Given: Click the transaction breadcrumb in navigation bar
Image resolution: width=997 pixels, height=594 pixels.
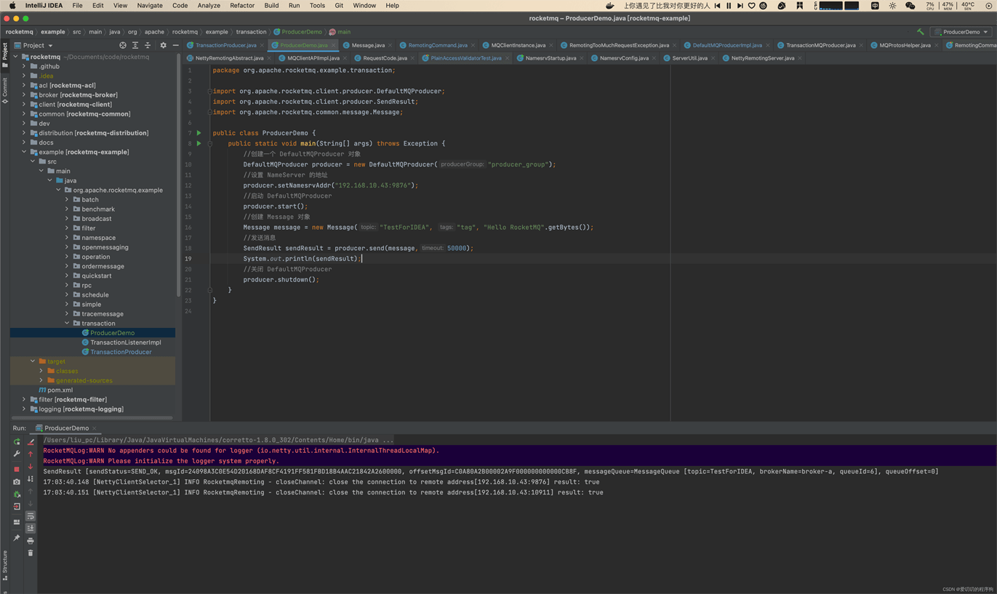Looking at the screenshot, I should 251,32.
